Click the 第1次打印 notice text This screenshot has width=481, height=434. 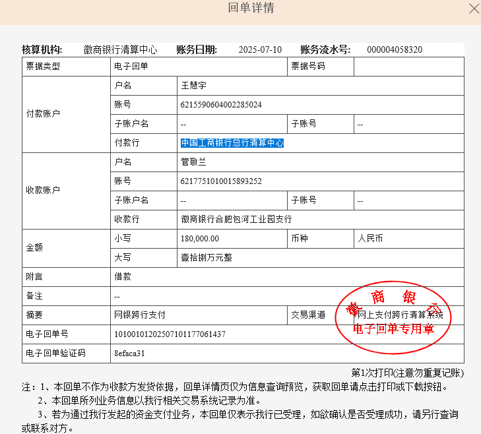[407, 373]
